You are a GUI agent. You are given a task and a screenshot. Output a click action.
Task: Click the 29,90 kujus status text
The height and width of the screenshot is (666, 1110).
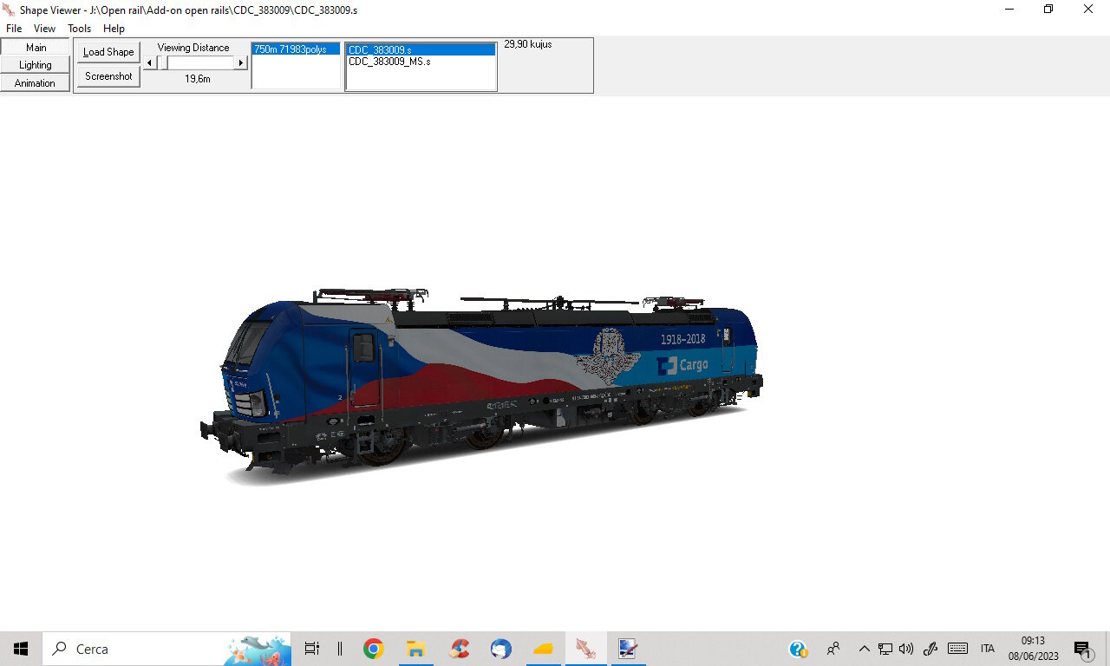tap(527, 44)
